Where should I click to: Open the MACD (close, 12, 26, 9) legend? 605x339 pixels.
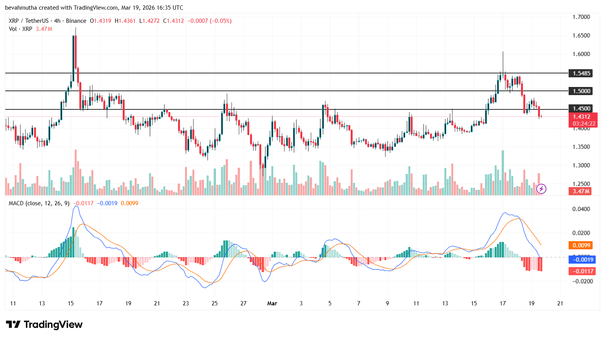[39, 203]
